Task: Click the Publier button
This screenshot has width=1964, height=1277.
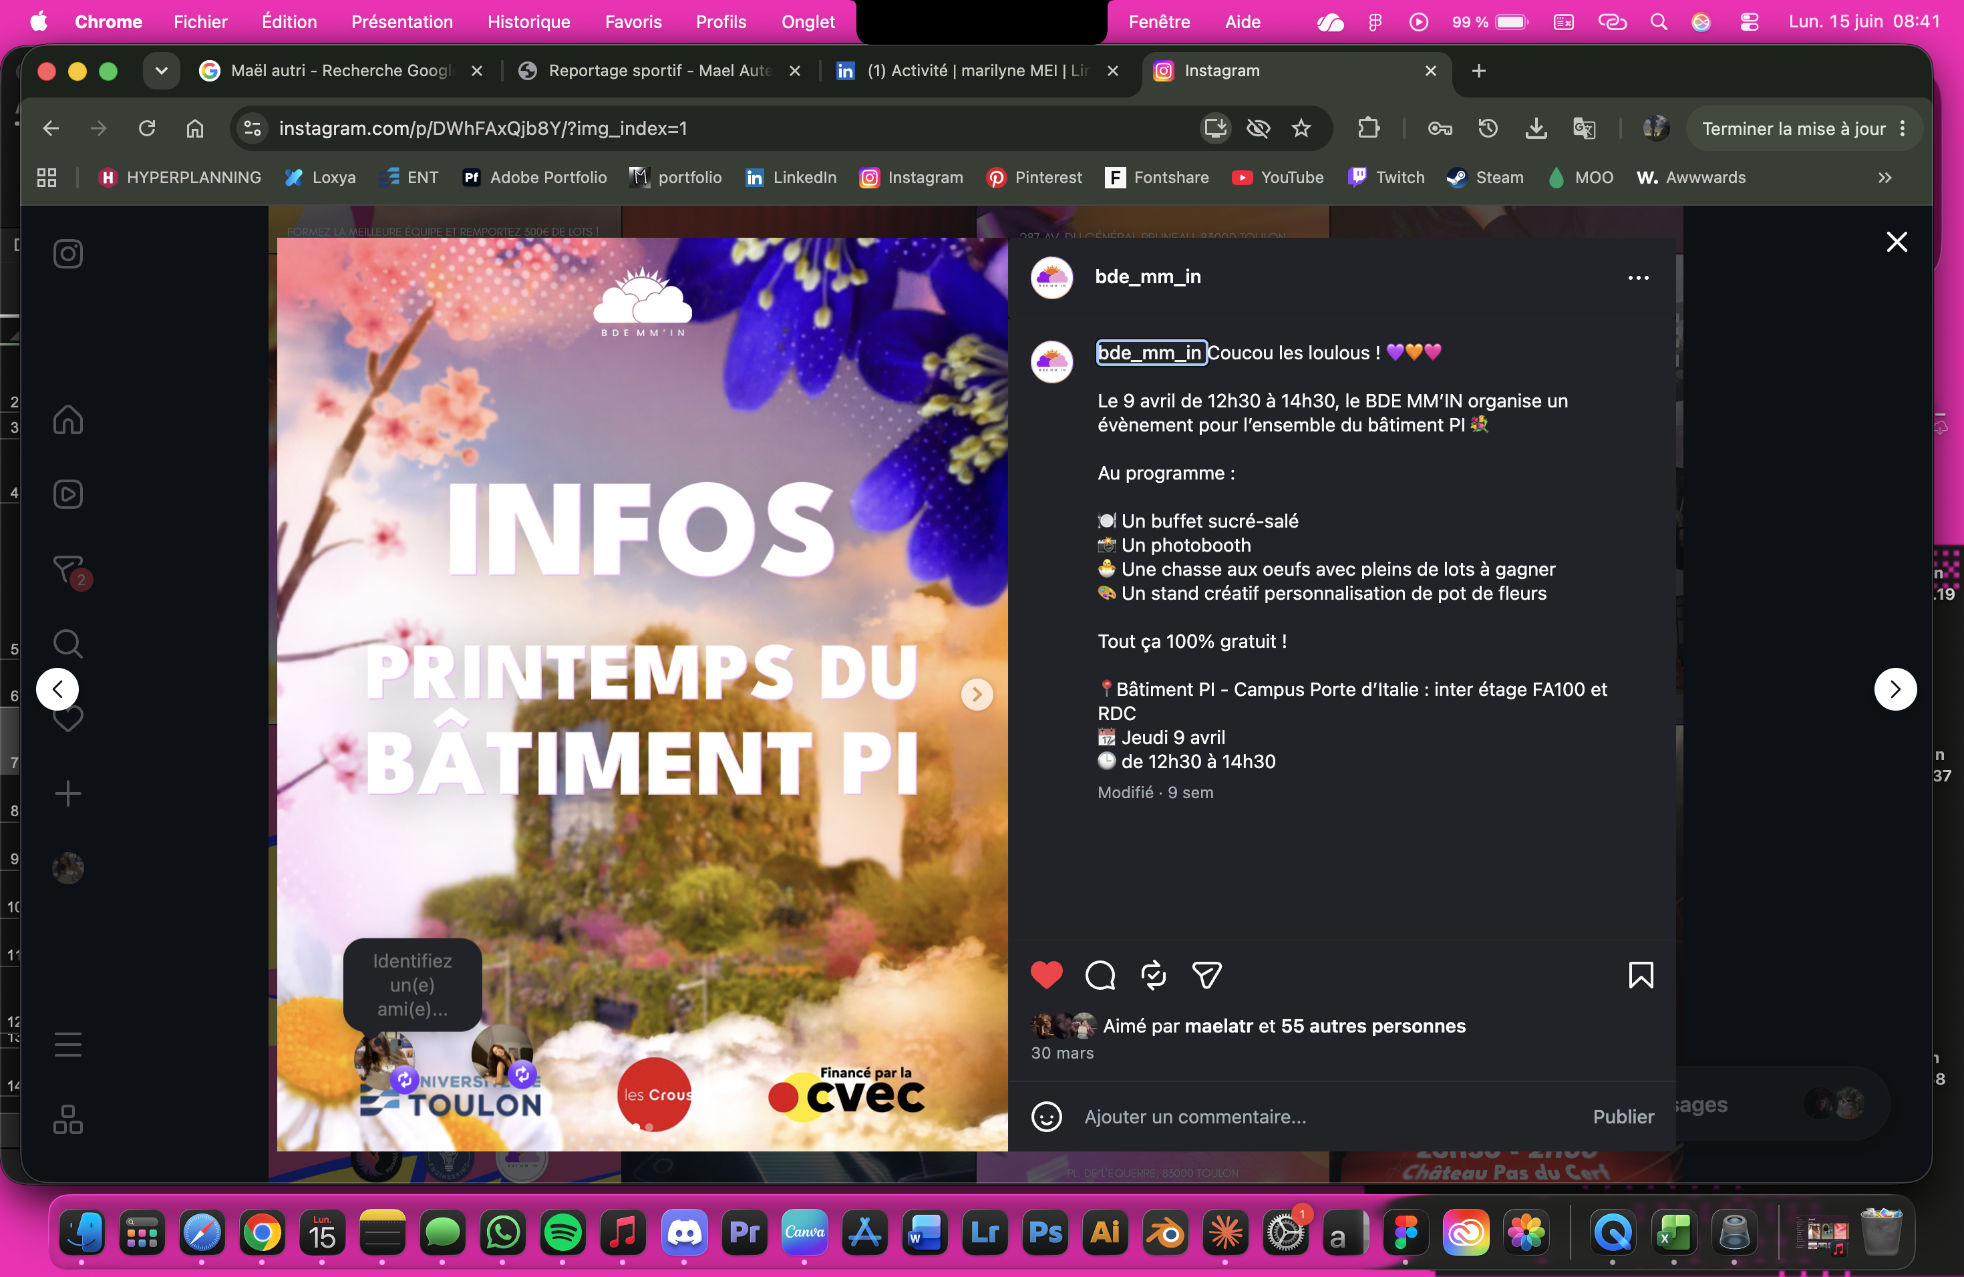Action: (x=1623, y=1117)
